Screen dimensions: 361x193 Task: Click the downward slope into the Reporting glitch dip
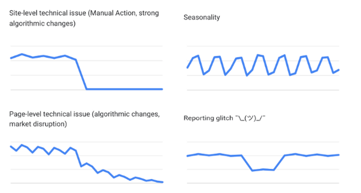coord(247,163)
